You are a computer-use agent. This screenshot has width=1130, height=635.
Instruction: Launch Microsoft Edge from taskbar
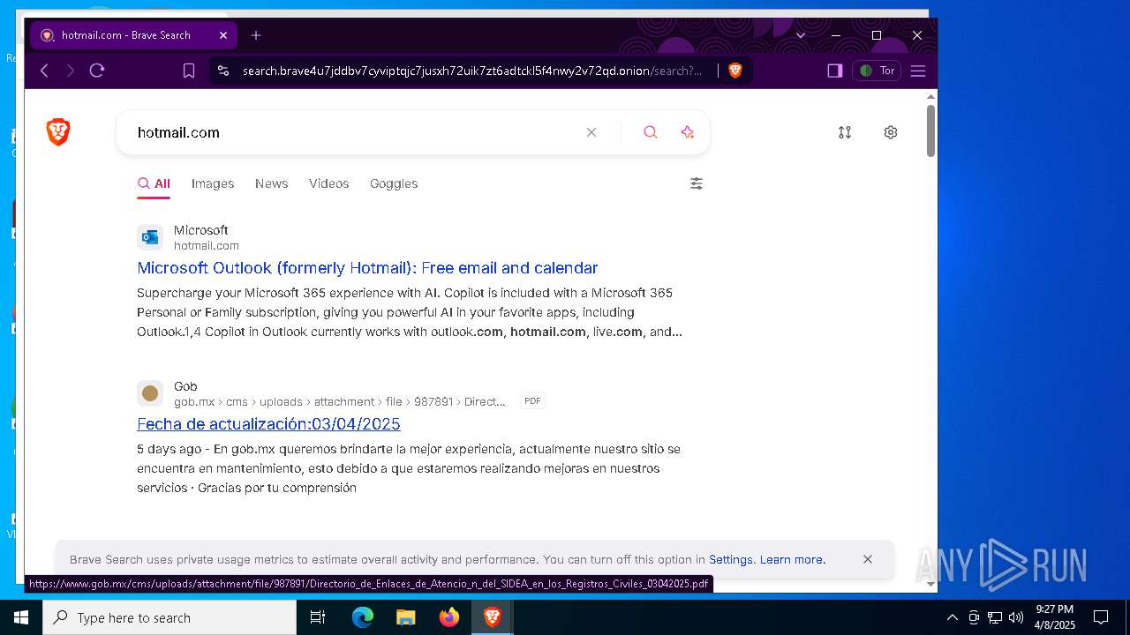point(363,617)
